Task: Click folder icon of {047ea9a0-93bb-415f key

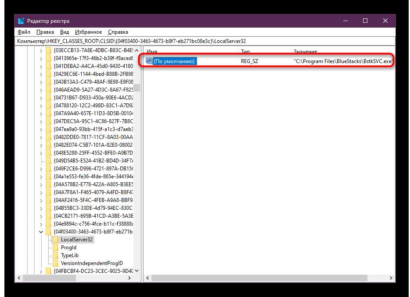Action: coord(48,129)
